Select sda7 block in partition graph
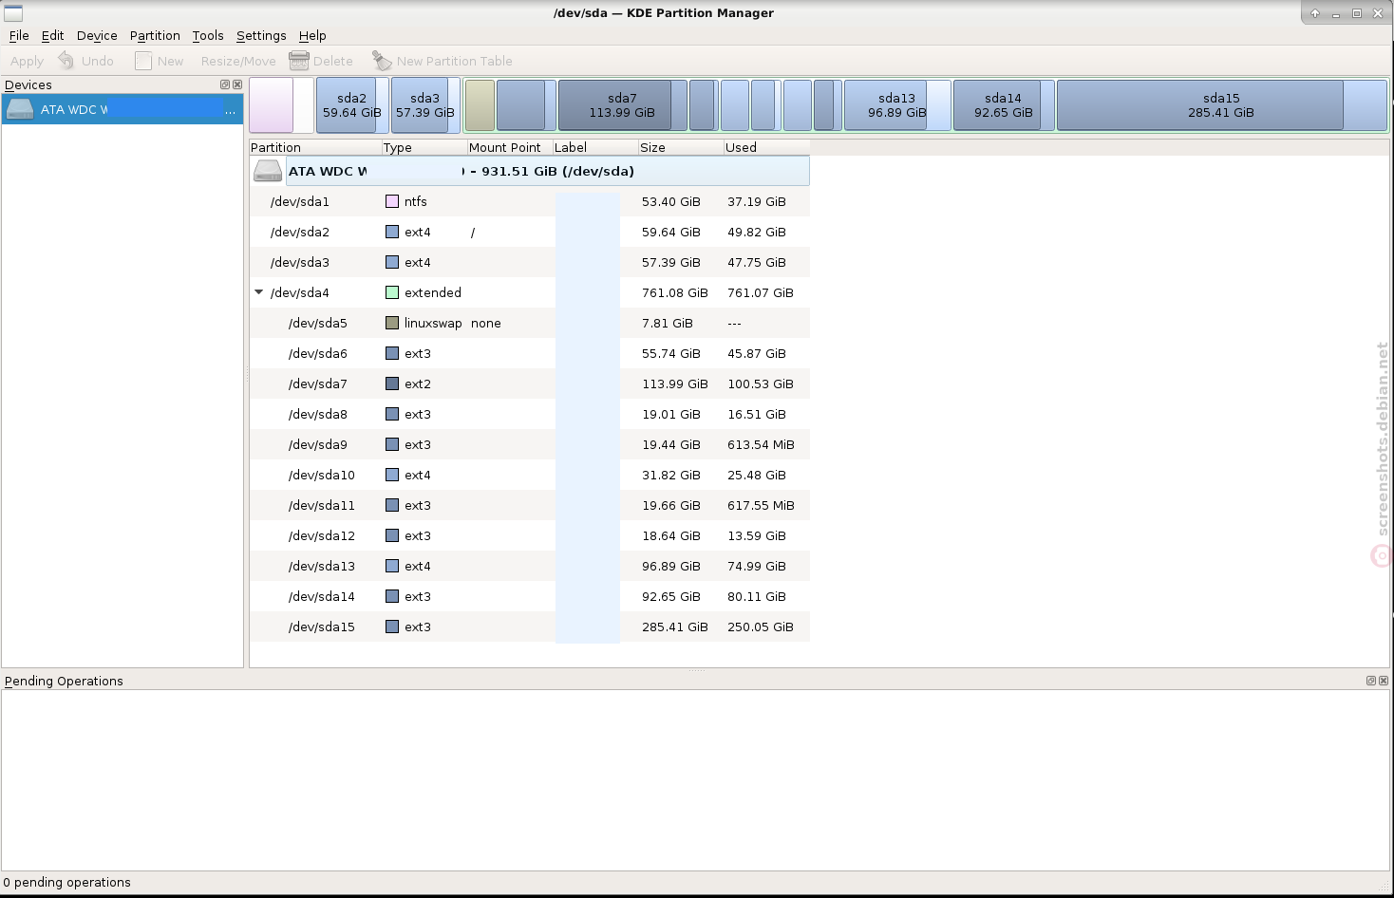This screenshot has height=898, width=1394. coord(622,104)
